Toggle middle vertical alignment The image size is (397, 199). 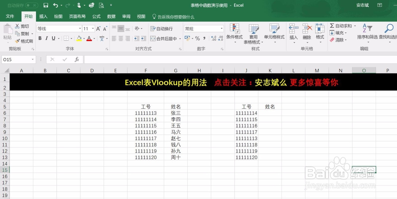[121, 29]
